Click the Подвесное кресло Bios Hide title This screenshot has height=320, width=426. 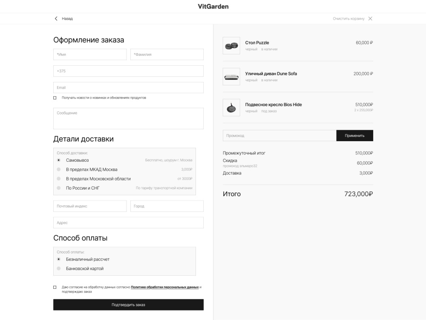[273, 105]
